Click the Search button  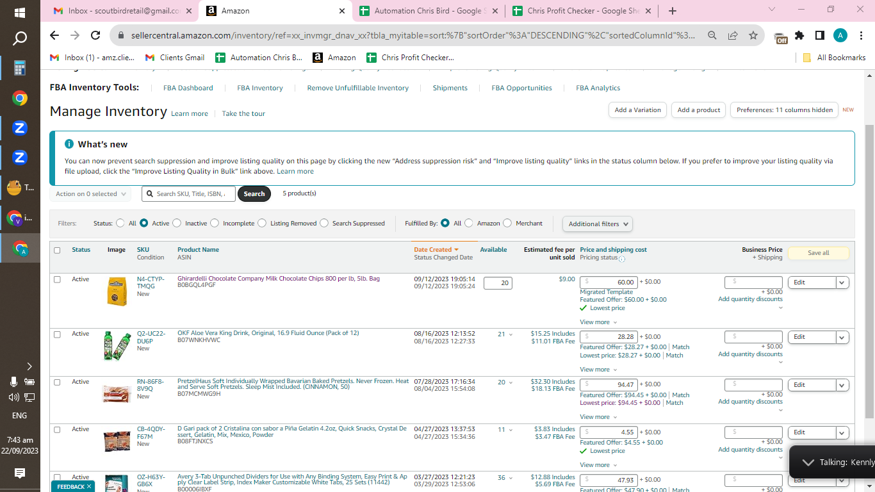coord(254,194)
